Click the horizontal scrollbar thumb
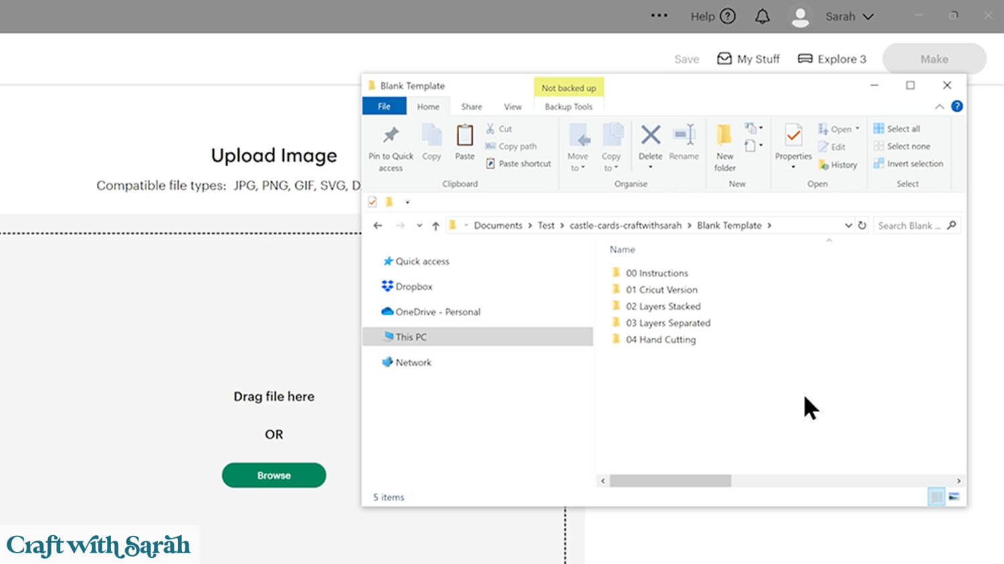The image size is (1004, 564). coord(670,480)
